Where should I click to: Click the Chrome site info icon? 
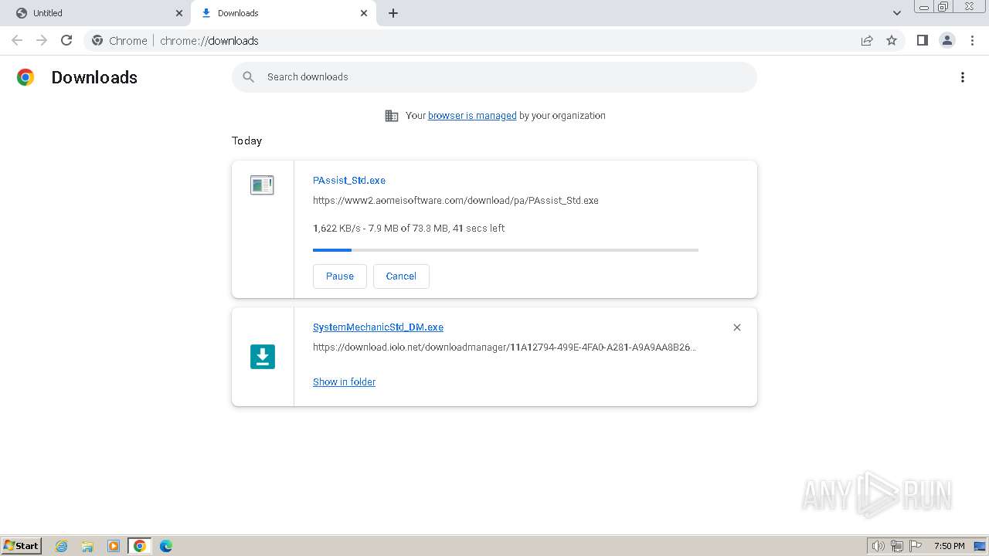coord(97,40)
